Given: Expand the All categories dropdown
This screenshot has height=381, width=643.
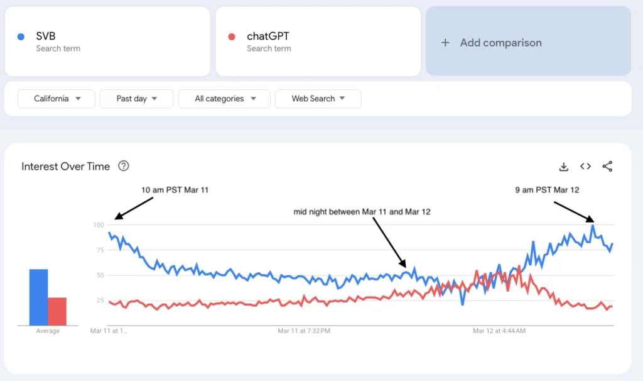Looking at the screenshot, I should click(x=224, y=99).
